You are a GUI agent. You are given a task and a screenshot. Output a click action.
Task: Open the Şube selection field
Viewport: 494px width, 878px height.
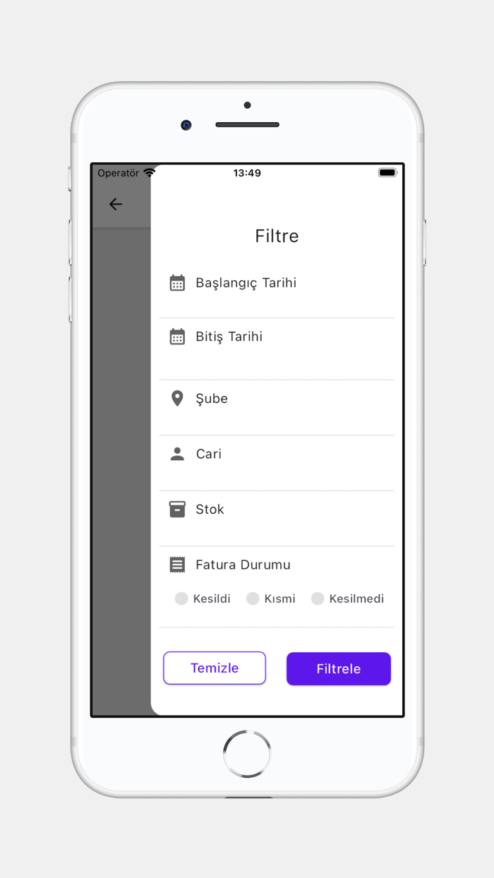277,408
